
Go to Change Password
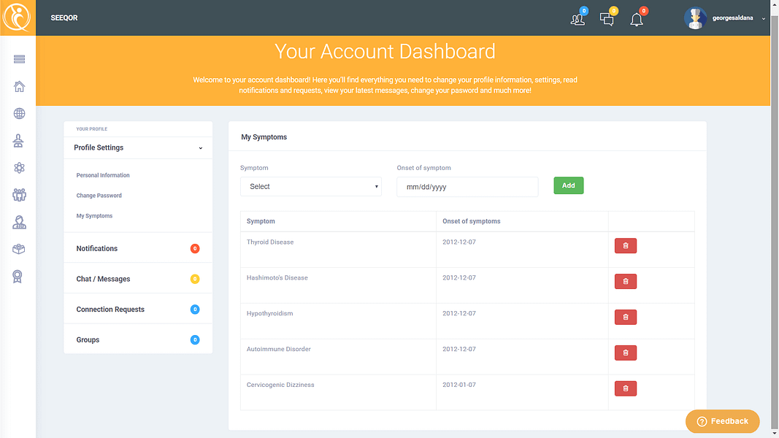pyautogui.click(x=99, y=196)
